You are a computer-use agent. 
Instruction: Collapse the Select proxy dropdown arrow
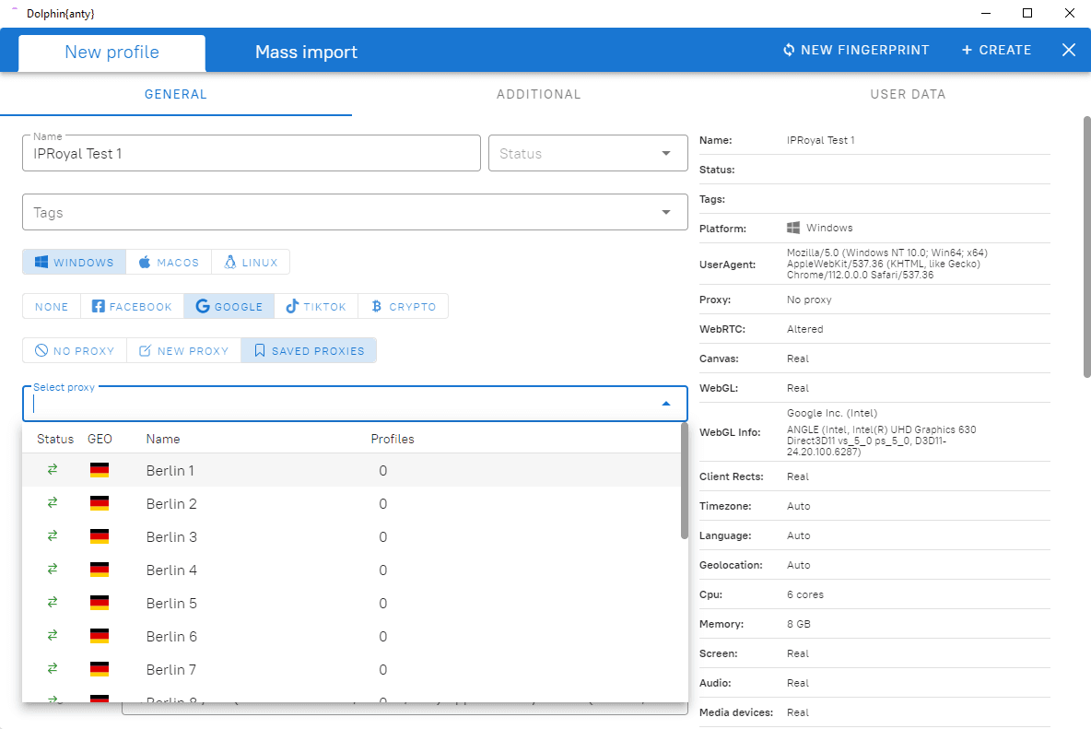pos(665,404)
